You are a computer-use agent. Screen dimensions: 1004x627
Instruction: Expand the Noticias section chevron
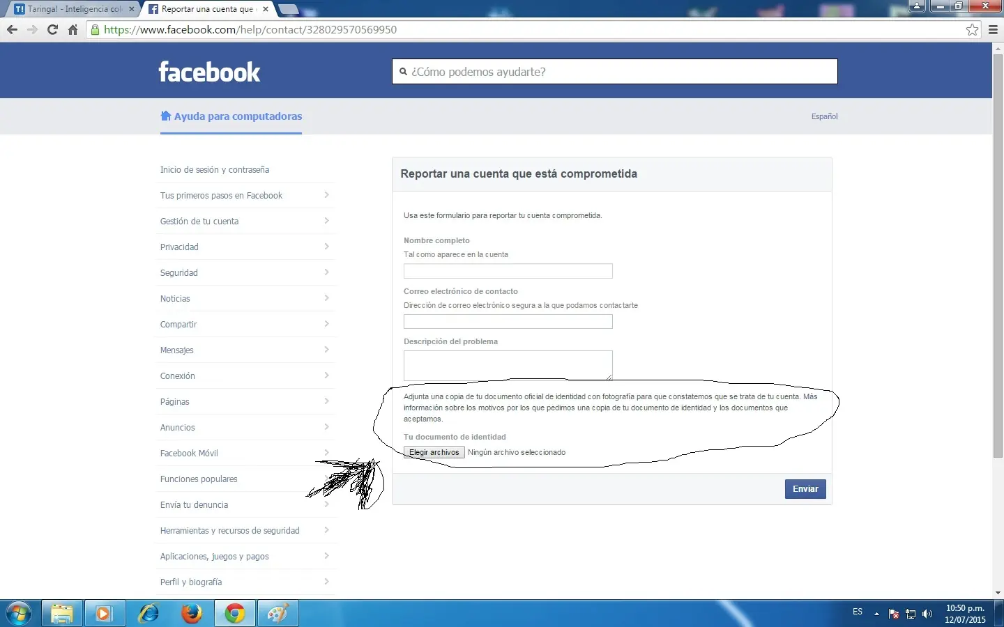point(326,298)
